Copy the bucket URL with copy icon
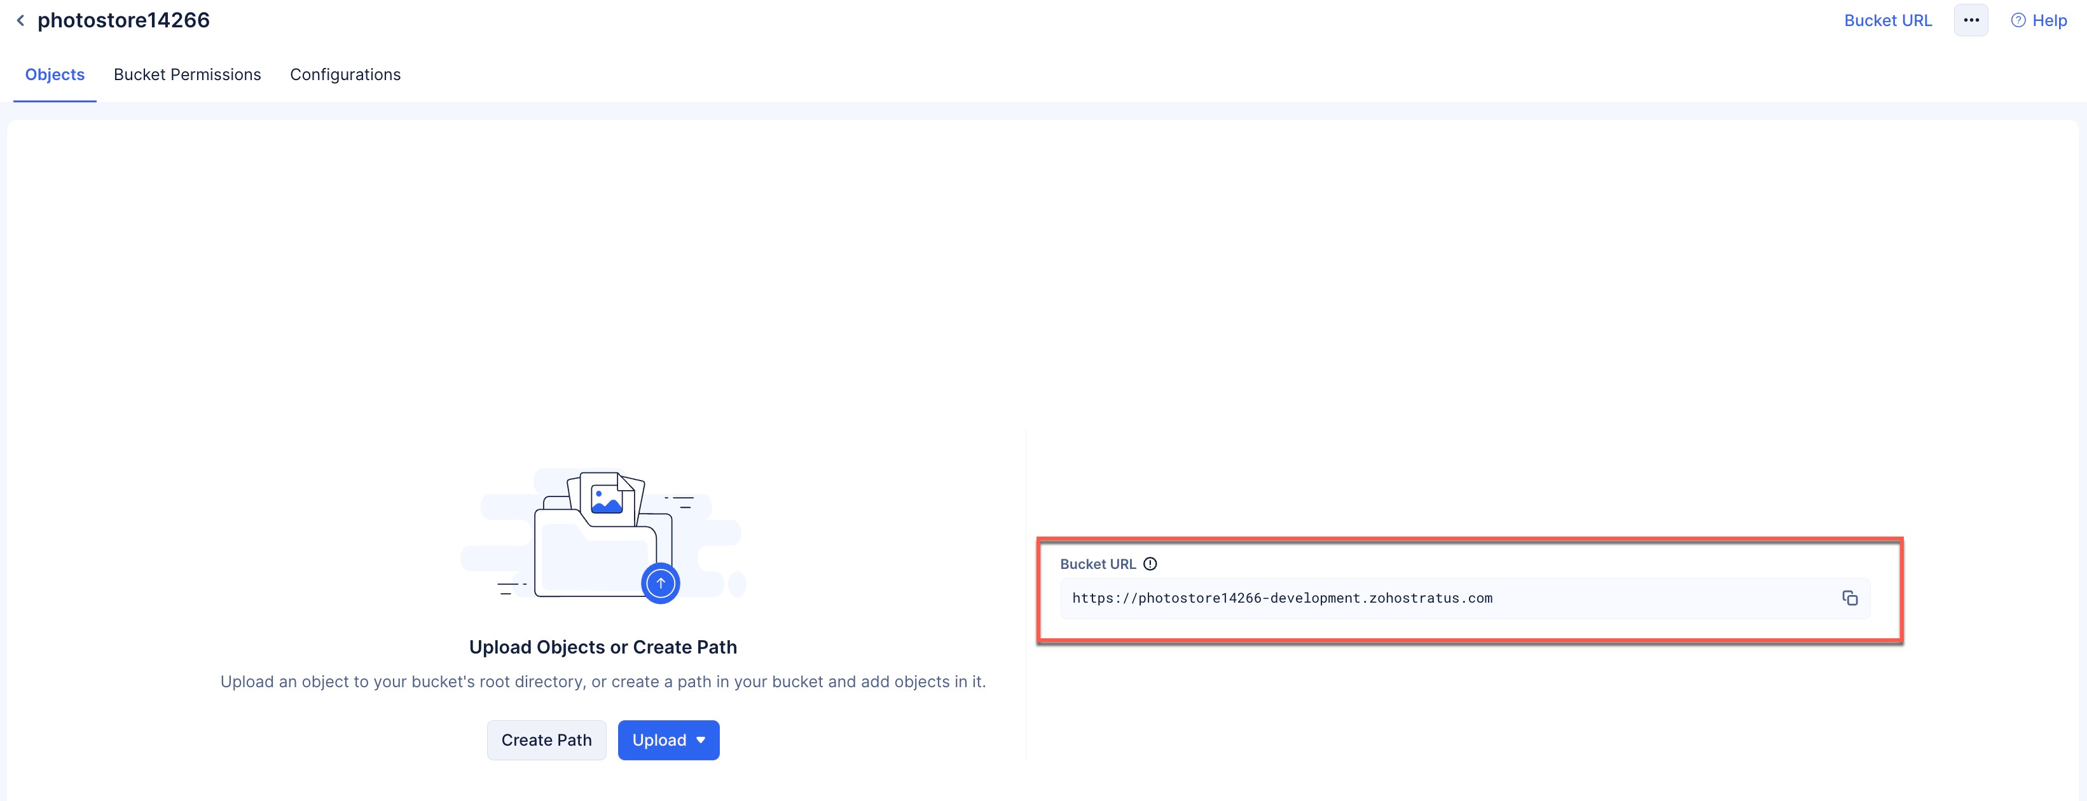Image resolution: width=2087 pixels, height=801 pixels. [x=1850, y=598]
